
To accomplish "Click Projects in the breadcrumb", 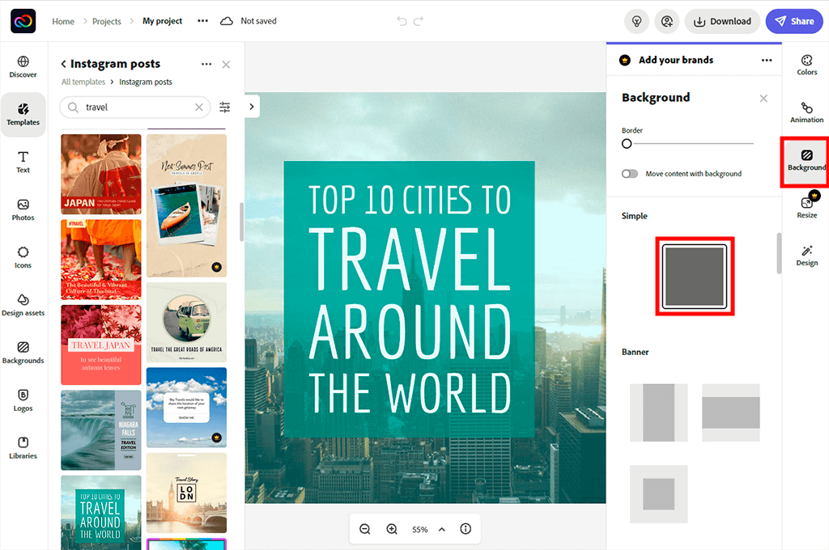I will click(x=107, y=21).
